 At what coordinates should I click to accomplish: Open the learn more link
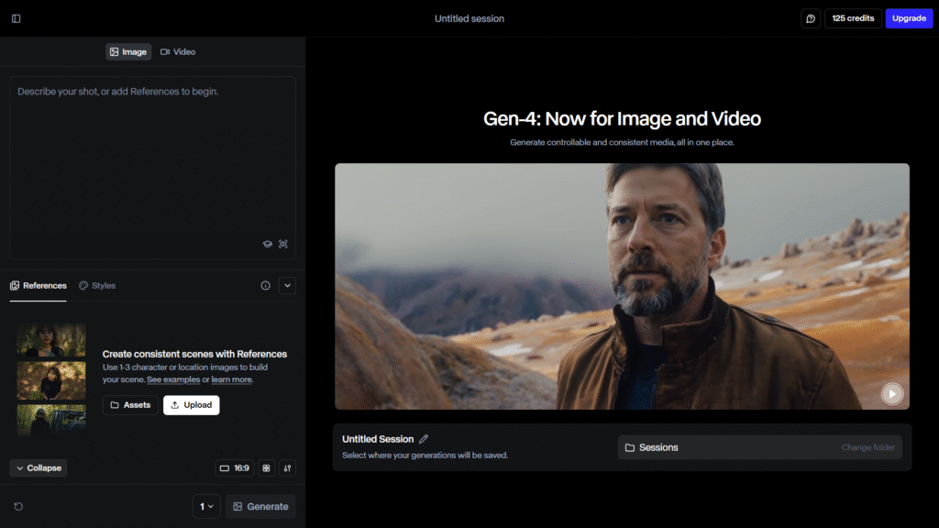(231, 379)
